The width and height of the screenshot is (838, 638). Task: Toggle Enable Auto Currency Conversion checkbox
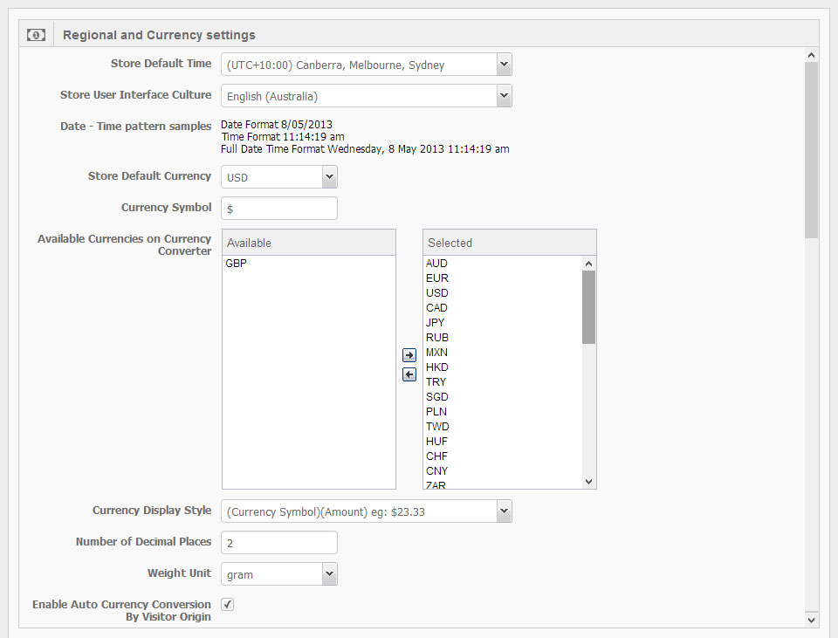tap(227, 604)
